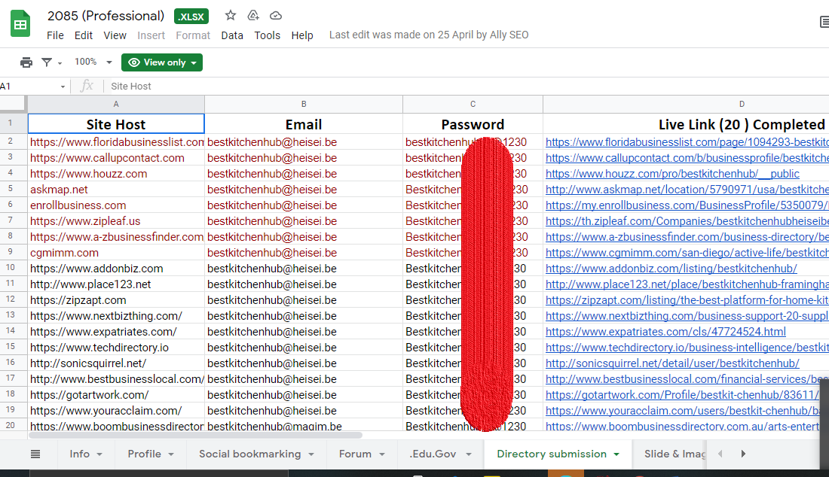829x477 pixels.
Task: Open the houzz.com live link
Action: tap(672, 174)
